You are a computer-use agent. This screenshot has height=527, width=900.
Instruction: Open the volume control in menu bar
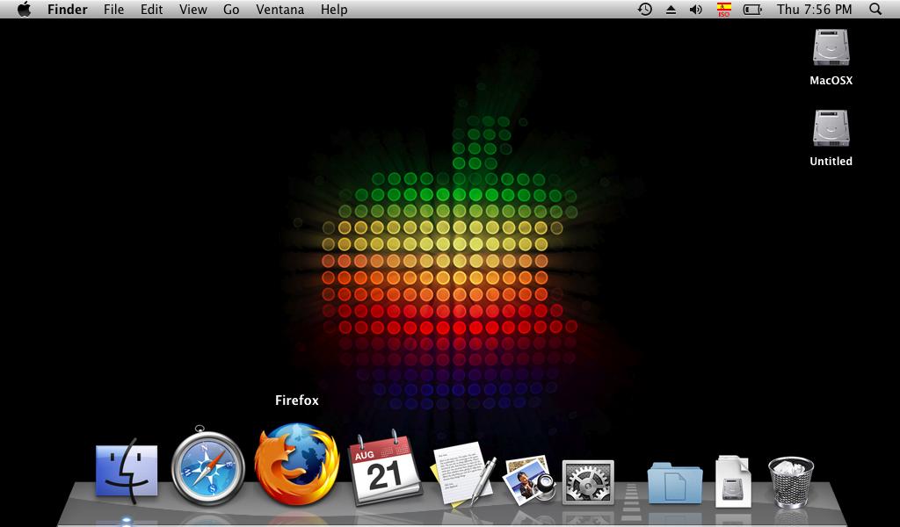click(696, 9)
